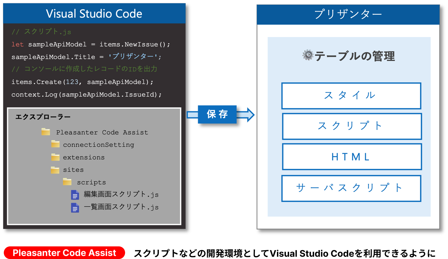Click the connectionSetting folder icon
448x259 pixels.
(x=55, y=144)
